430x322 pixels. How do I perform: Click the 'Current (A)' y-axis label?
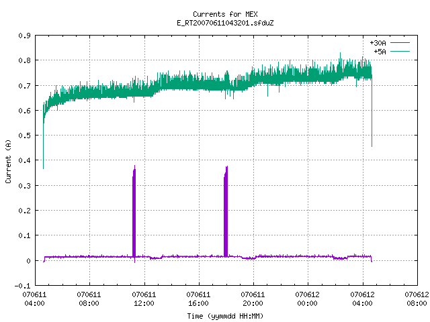[x=8, y=161]
